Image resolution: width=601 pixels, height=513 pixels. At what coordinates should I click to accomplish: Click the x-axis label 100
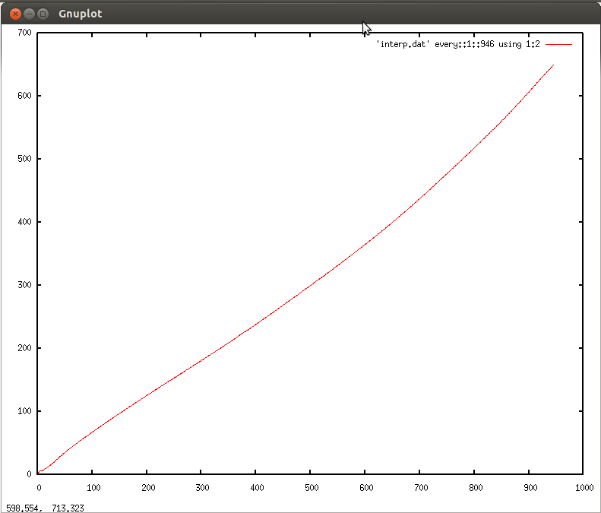pyautogui.click(x=93, y=488)
